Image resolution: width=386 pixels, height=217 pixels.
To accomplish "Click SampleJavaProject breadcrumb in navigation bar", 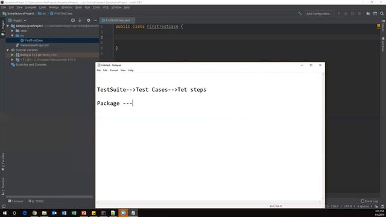I will pyautogui.click(x=19, y=13).
